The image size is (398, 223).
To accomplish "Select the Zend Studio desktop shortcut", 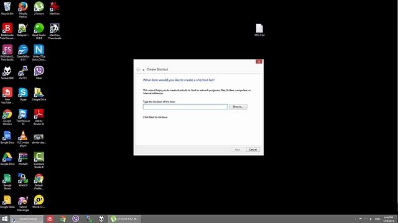I will 39,31.
